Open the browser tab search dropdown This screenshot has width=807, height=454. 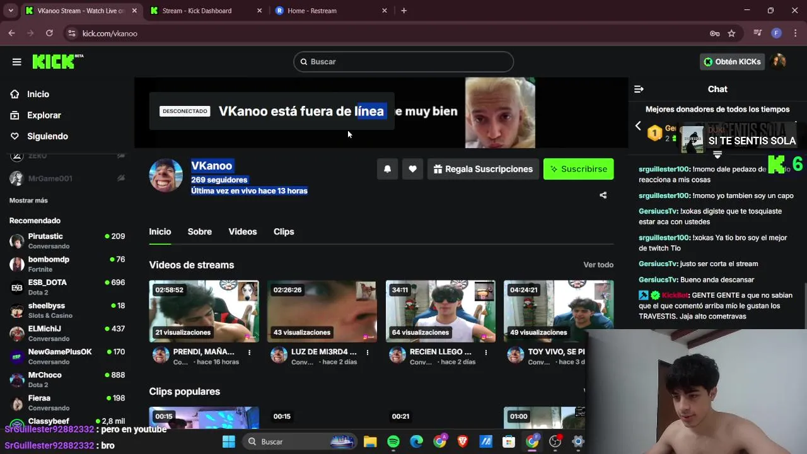(11, 11)
